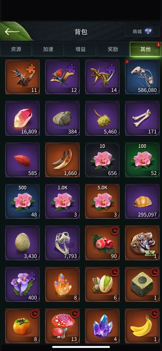Switch to the 加速 tab
The image size is (162, 351).
click(48, 49)
